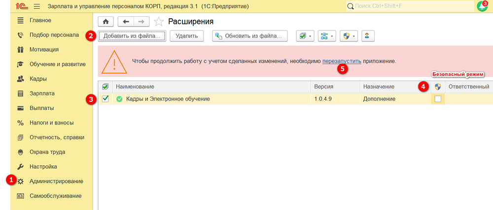493x210 pixels.
Task: Open the Главное section
Action: point(40,20)
